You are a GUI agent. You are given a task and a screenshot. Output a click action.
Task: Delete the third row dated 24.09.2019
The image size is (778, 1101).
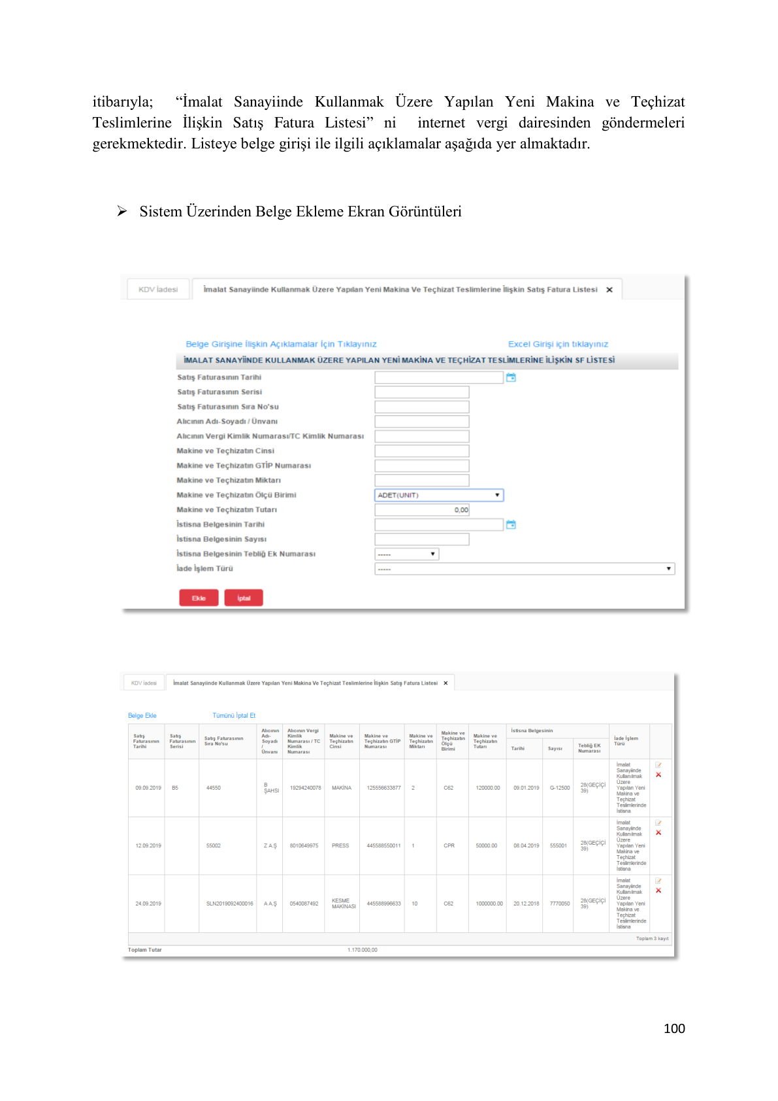click(658, 890)
